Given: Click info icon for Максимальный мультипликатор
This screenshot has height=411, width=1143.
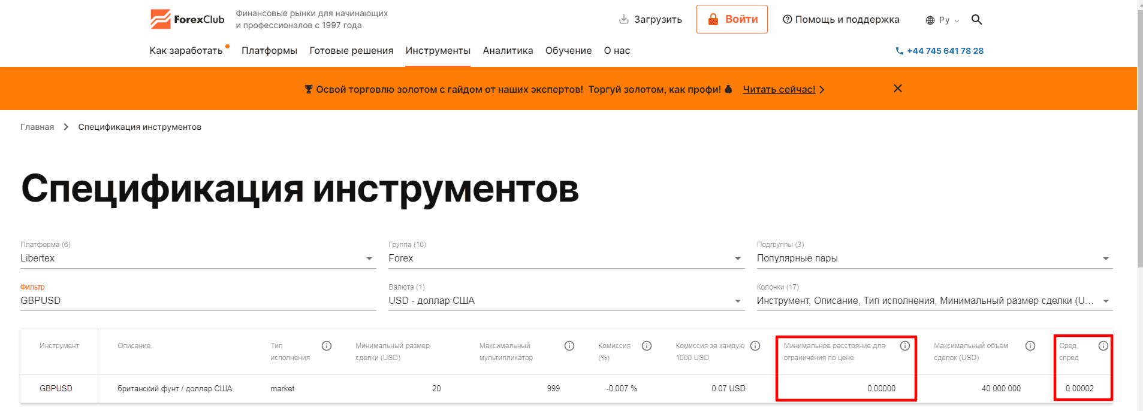Looking at the screenshot, I should tap(569, 346).
